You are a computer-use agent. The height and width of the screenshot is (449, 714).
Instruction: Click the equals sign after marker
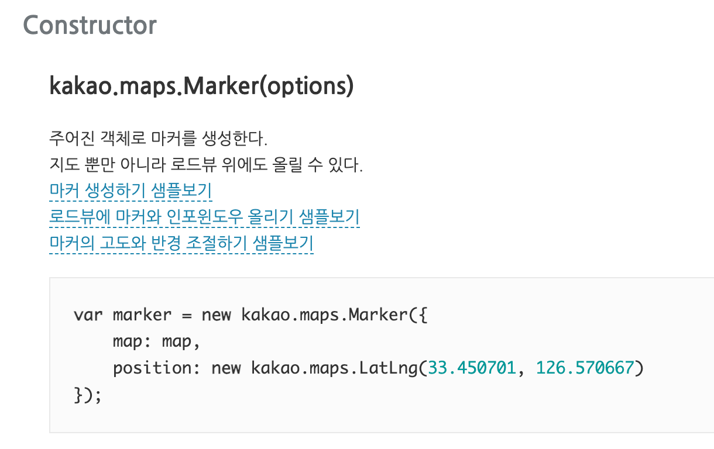187,316
